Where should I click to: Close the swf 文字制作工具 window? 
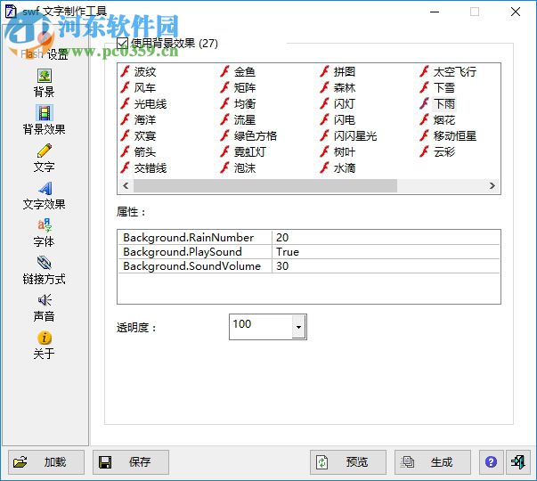[516, 12]
